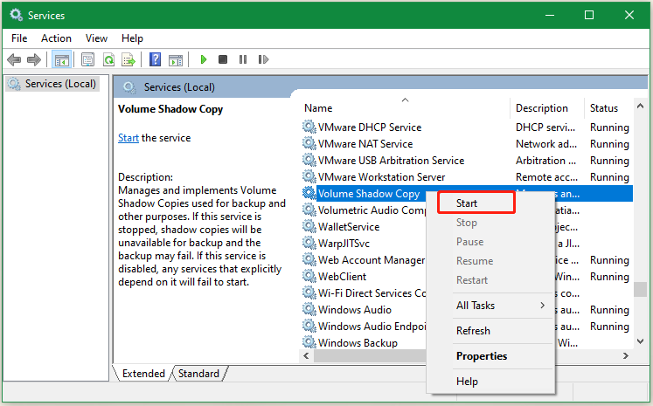Click the Pause Service toolbar icon
This screenshot has height=406, width=653.
243,59
